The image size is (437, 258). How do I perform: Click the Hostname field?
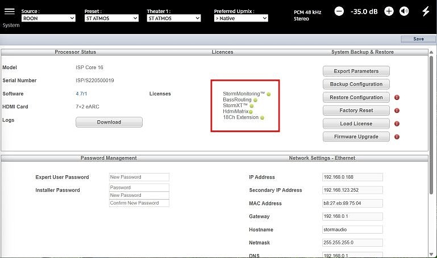pyautogui.click(x=352, y=230)
